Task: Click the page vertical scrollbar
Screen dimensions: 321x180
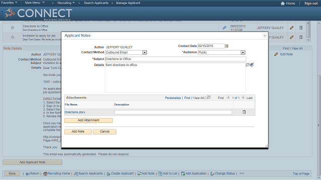Action: pyautogui.click(x=319, y=124)
